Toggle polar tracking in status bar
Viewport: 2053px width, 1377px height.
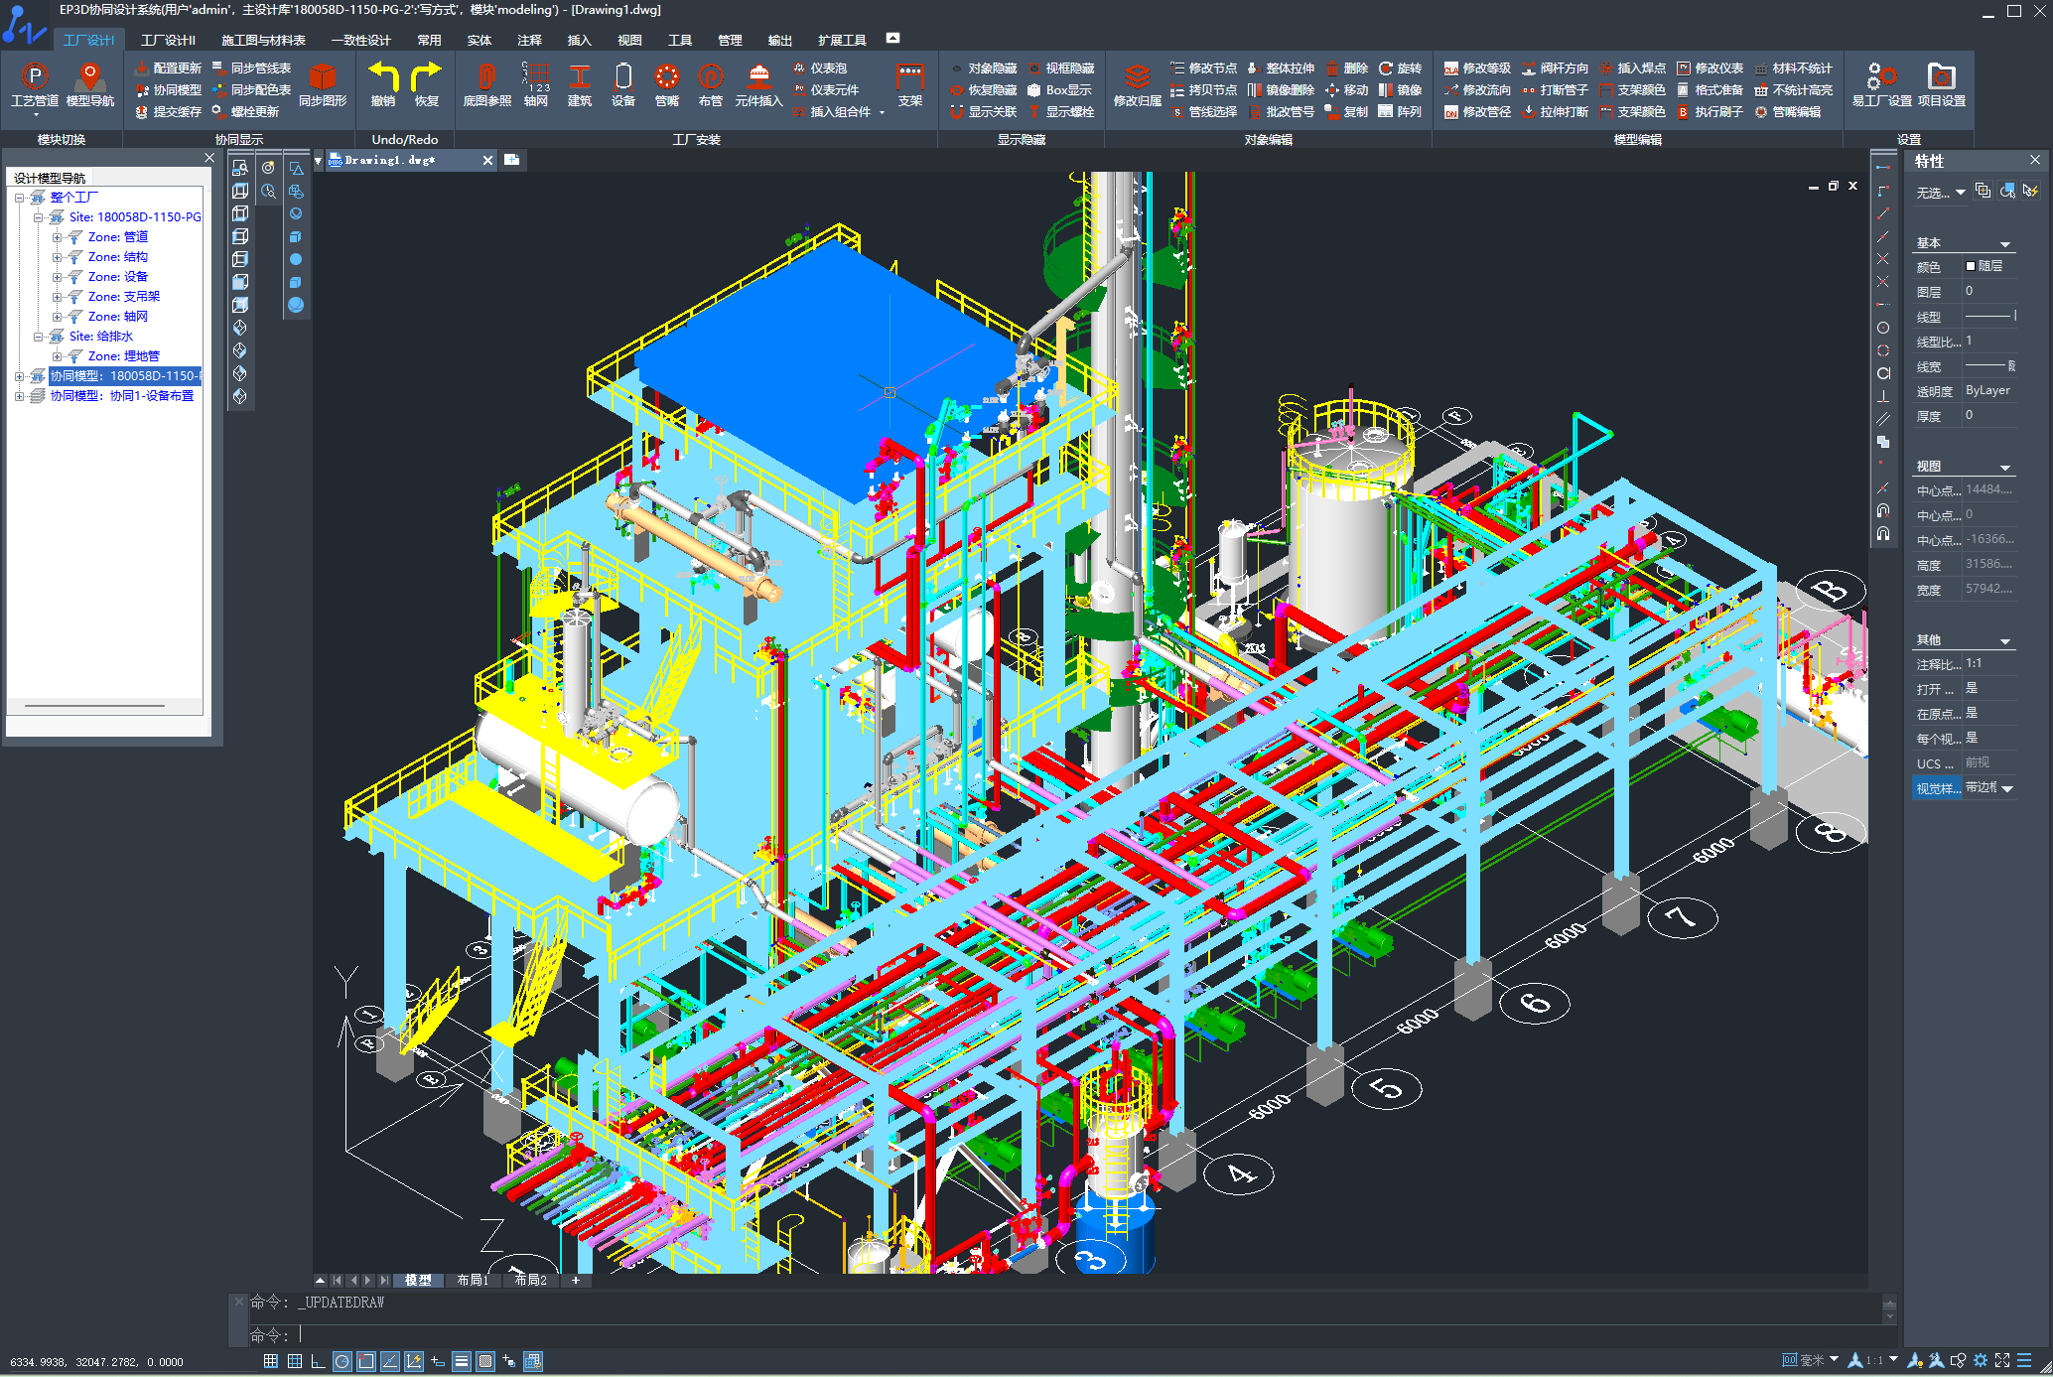click(342, 1361)
